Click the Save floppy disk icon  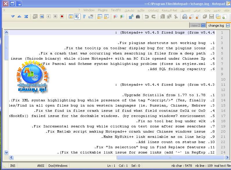tap(211, 17)
